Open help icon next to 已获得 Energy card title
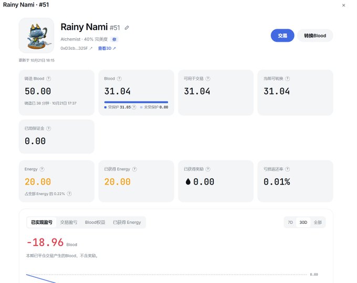 pos(134,169)
